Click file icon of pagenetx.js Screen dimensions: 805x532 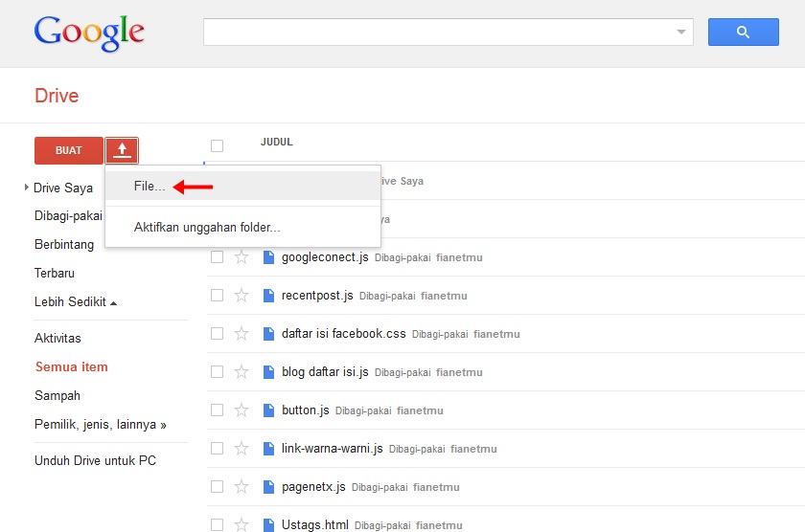coord(268,486)
